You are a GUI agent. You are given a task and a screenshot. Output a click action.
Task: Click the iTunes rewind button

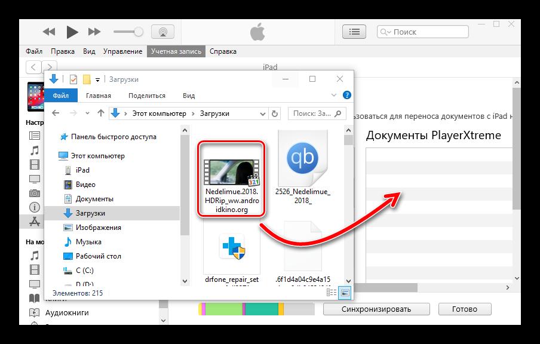(x=49, y=32)
